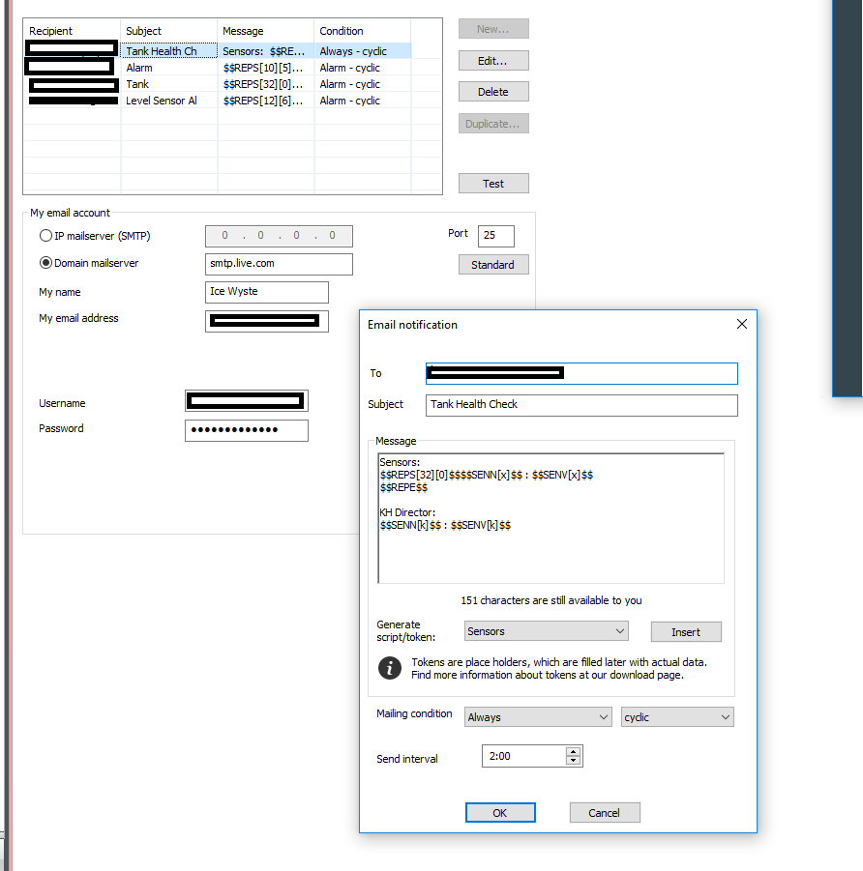Click the My name field

[267, 292]
